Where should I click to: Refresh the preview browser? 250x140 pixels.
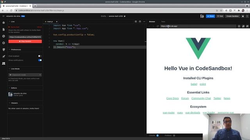[157, 26]
